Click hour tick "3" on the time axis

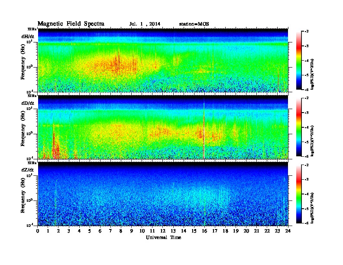(x=69, y=231)
